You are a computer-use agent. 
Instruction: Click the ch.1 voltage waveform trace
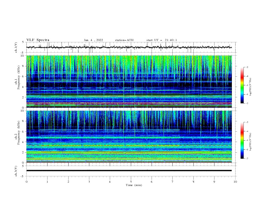coord(129,47)
